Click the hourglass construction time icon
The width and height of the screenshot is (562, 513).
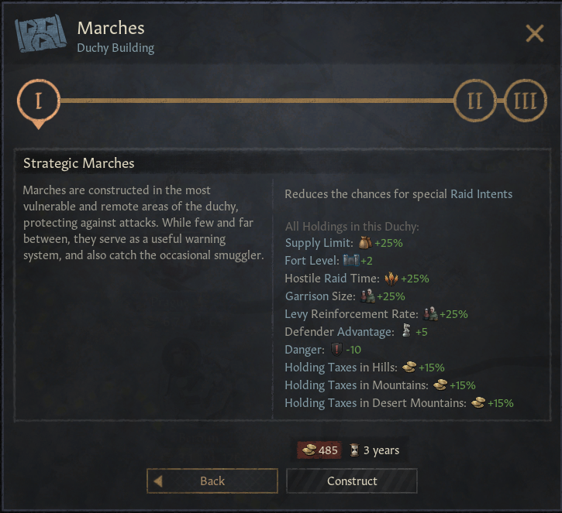click(x=354, y=450)
